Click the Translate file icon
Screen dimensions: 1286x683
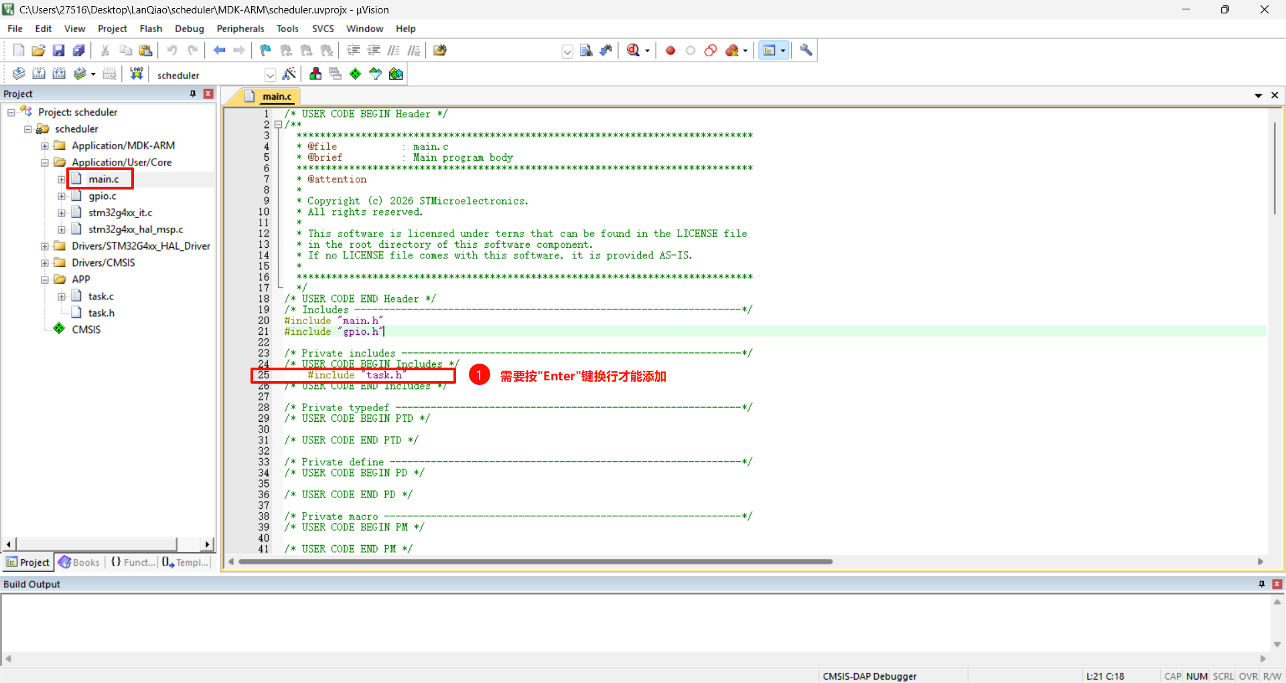coord(19,74)
